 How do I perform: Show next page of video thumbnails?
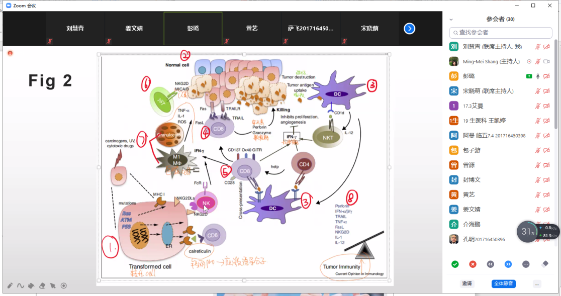409,29
